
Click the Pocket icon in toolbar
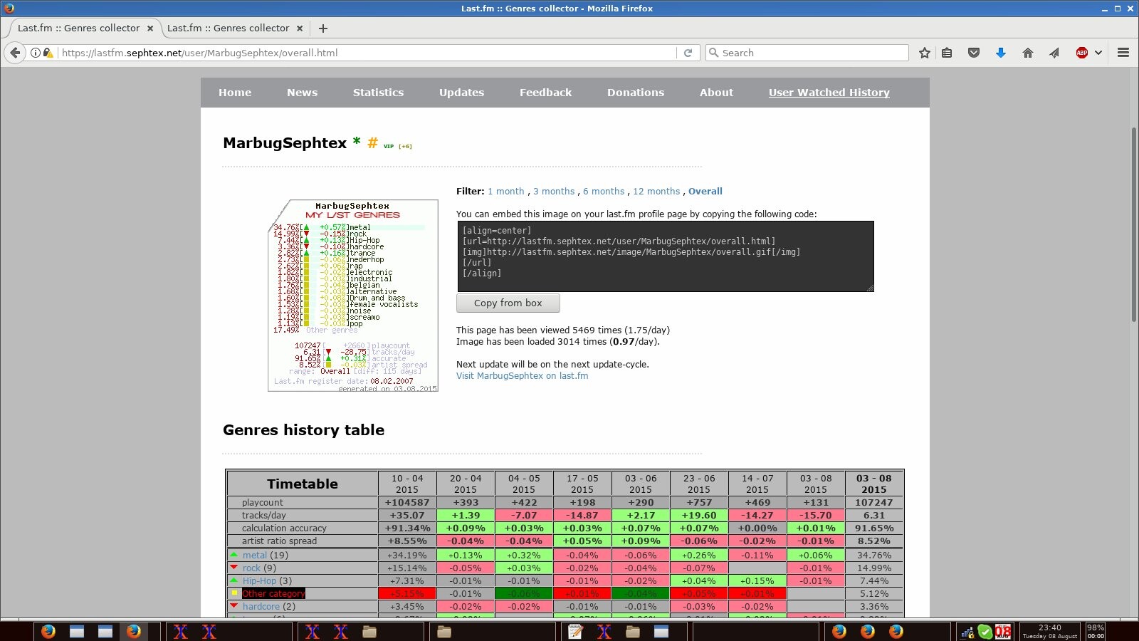974,53
